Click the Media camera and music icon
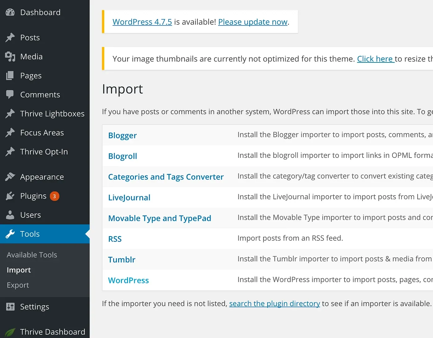The height and width of the screenshot is (338, 433). point(10,57)
